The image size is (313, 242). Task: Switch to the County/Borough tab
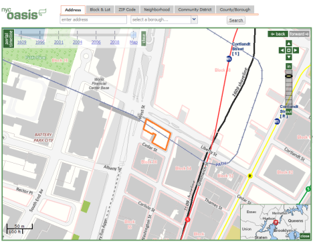pos(235,9)
